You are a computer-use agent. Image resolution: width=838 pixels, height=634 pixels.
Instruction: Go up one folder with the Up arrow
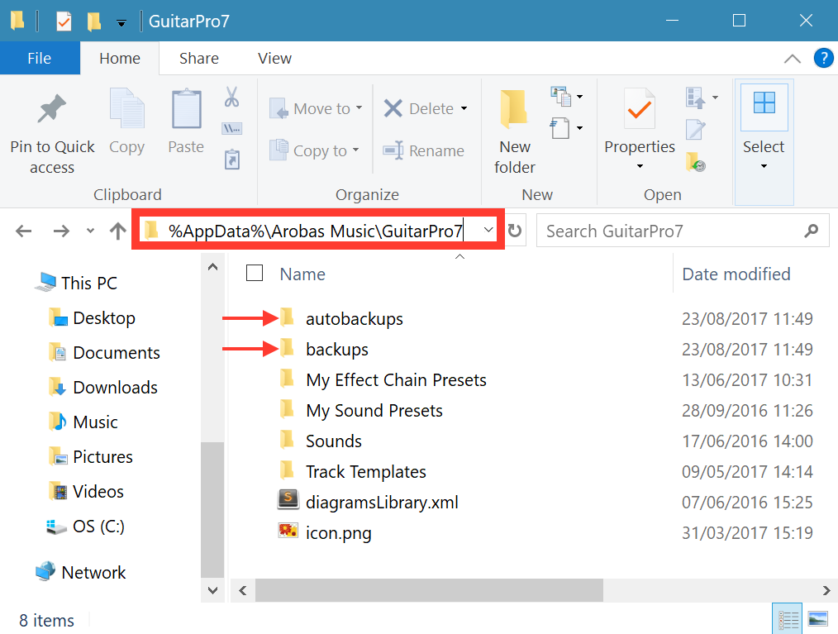pos(117,231)
